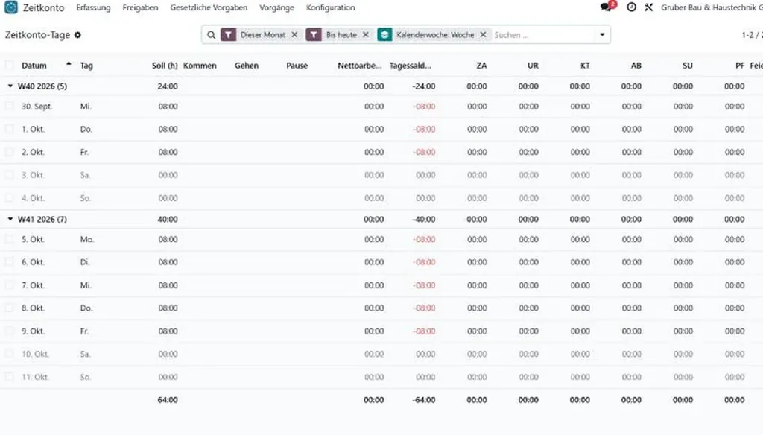Open the Zeitkonto app home icon
This screenshot has height=435, width=763.
[x=10, y=7]
